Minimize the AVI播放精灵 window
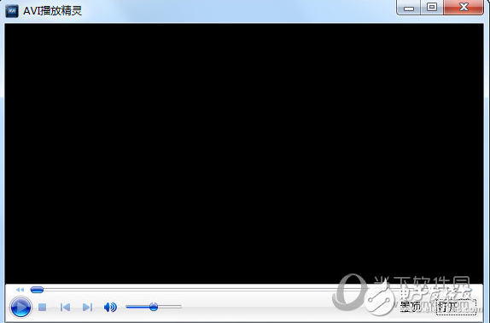The image size is (490, 323). click(408, 8)
